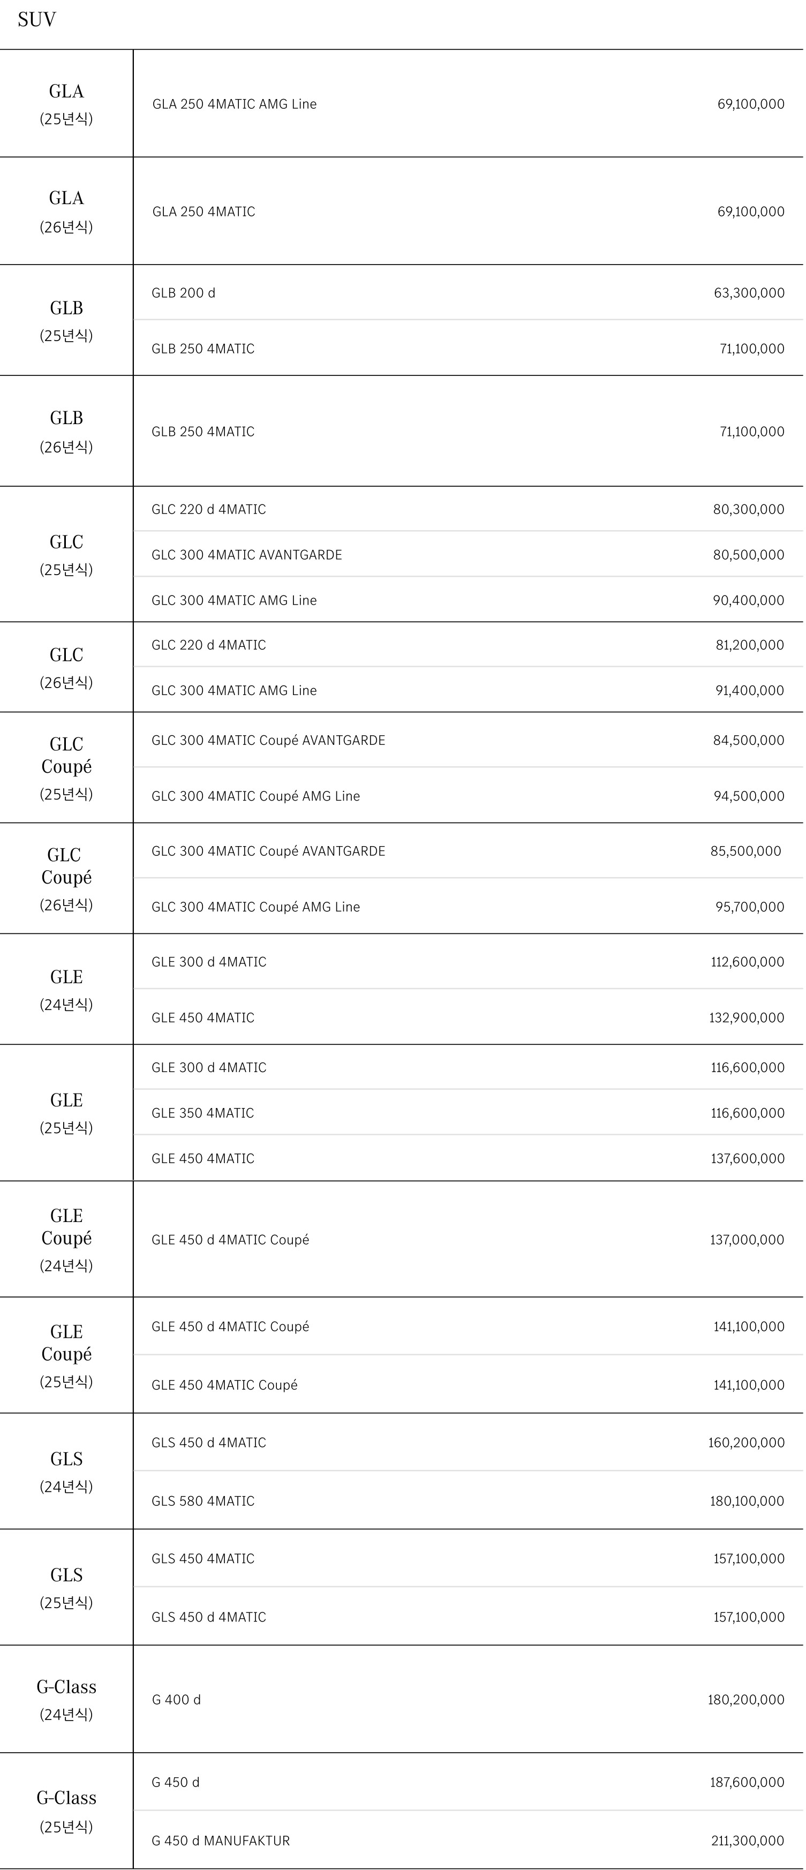Click the G-Class (25년식) category label
The width and height of the screenshot is (806, 1870).
(66, 1811)
